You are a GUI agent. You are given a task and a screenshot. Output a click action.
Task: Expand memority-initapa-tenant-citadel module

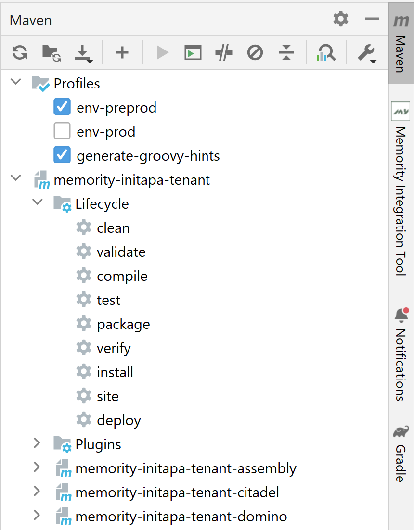pyautogui.click(x=37, y=492)
